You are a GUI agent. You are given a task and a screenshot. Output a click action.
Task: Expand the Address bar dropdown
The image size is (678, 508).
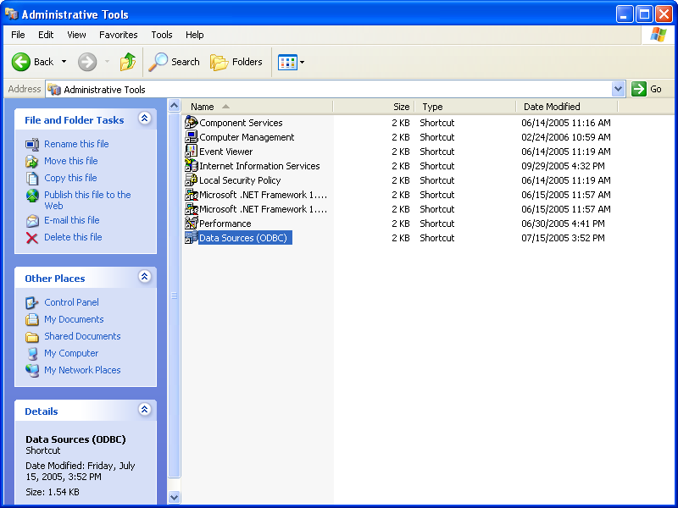619,89
